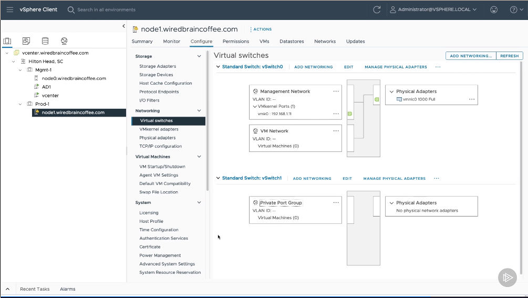Switch to VMs and Templates view icon
Viewport: 528px width, 298px height.
click(26, 41)
